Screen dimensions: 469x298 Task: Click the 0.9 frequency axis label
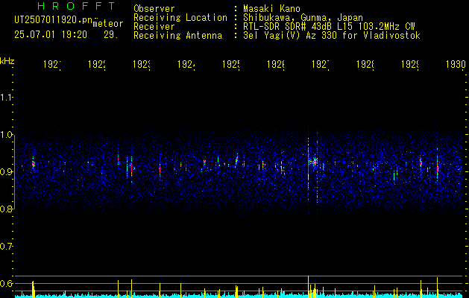[x=7, y=172]
